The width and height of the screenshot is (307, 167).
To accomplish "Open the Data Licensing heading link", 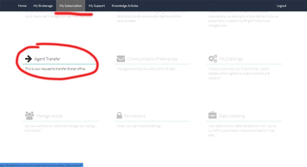I will pos(232,116).
